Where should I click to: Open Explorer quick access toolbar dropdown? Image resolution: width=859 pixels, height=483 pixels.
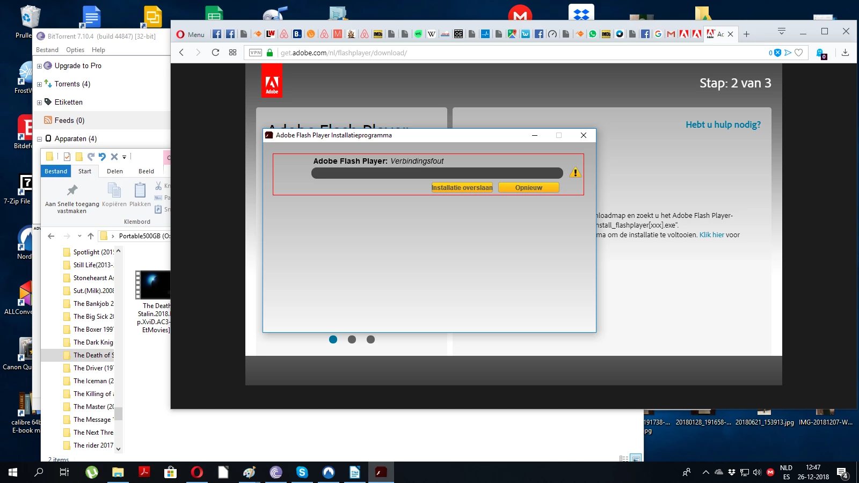pos(124,157)
